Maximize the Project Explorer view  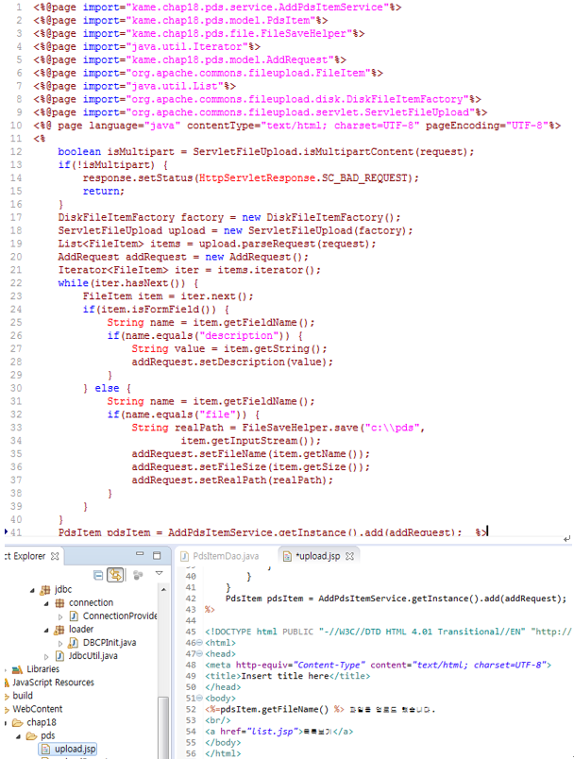157,555
